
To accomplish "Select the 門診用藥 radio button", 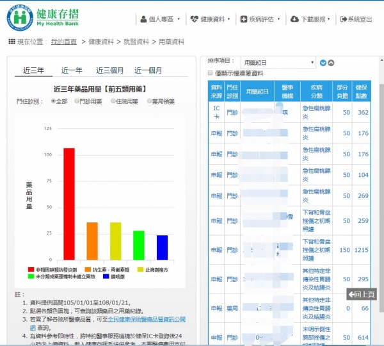I will [x=77, y=101].
